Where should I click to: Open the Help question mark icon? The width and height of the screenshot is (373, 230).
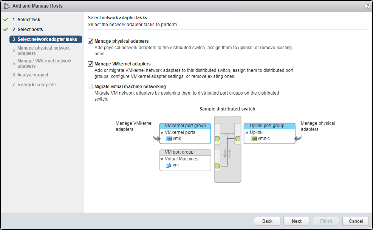coord(367,6)
